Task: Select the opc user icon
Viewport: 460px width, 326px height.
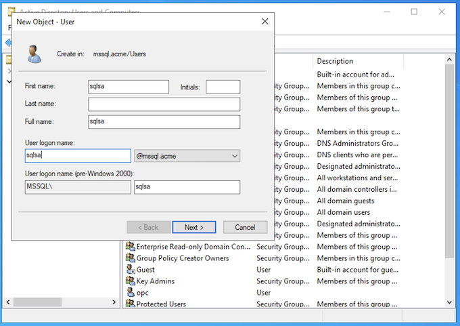Action: point(131,292)
